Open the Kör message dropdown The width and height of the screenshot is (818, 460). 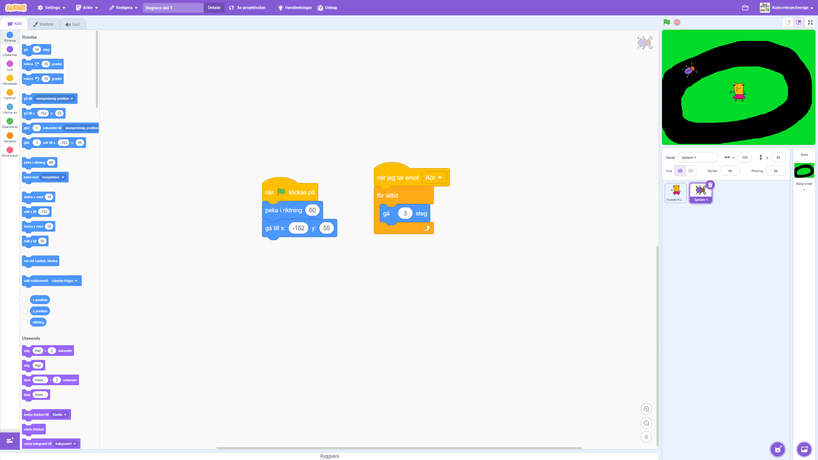click(x=434, y=177)
